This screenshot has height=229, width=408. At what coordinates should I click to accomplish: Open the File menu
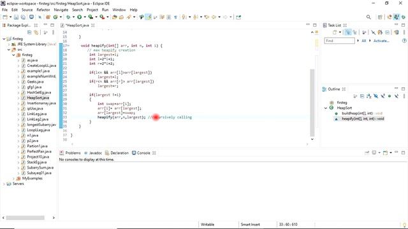click(4, 10)
